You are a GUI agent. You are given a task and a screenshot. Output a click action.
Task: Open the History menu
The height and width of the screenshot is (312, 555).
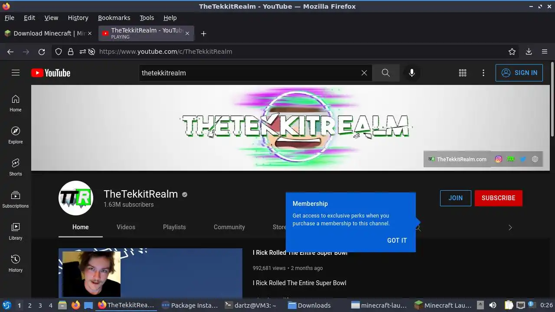pos(78,18)
